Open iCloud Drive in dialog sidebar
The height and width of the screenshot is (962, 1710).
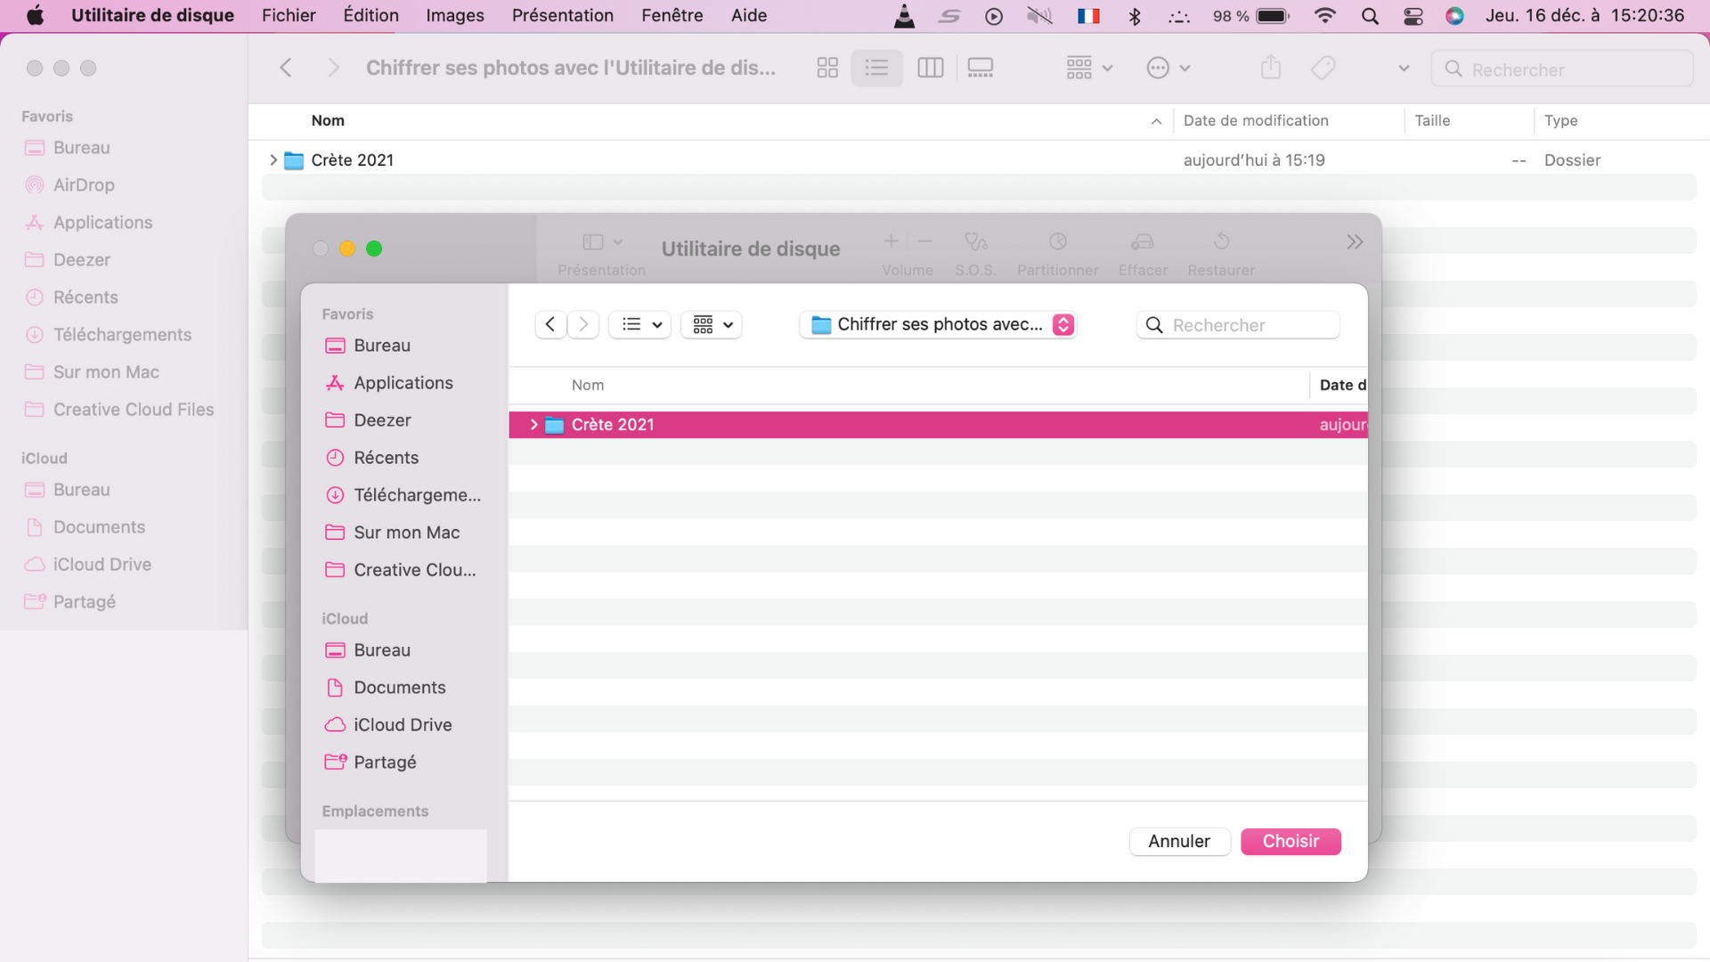tap(402, 725)
